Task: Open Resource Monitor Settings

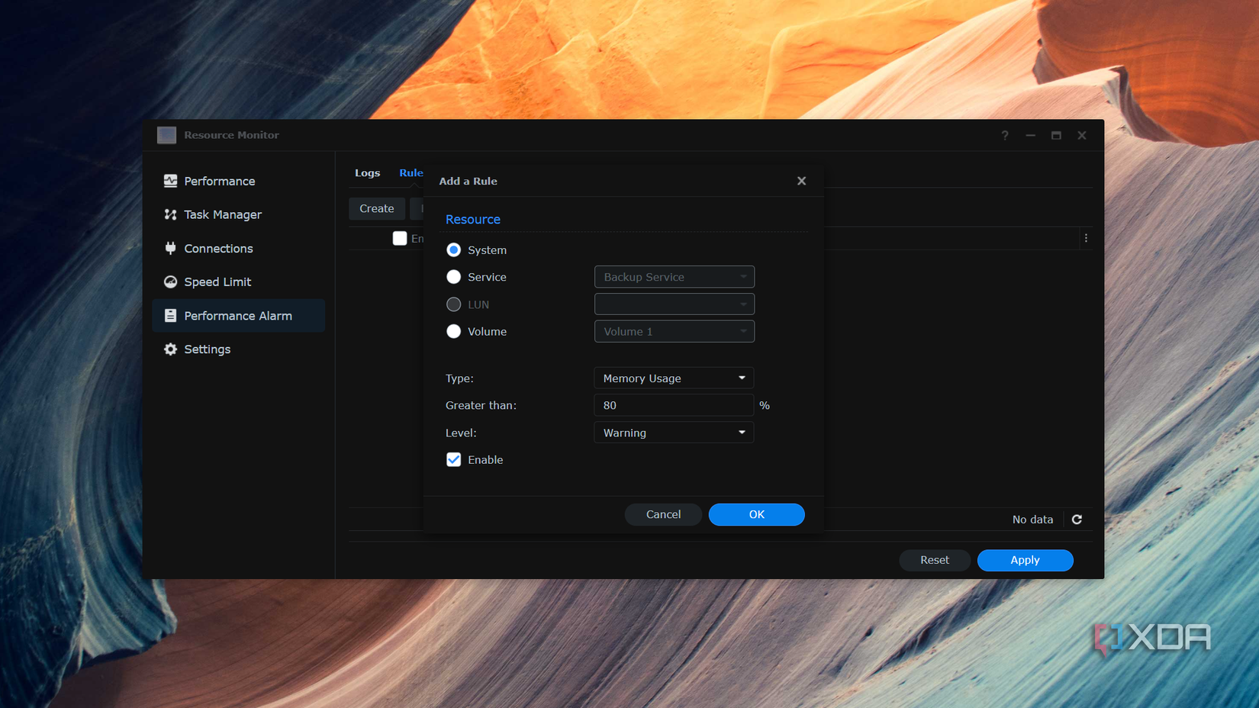Action: tap(239, 349)
